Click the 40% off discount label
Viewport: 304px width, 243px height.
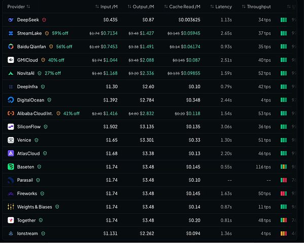click(56, 60)
